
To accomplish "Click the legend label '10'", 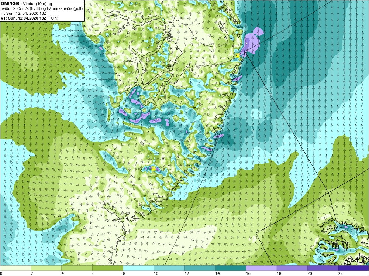I will tap(156, 274).
